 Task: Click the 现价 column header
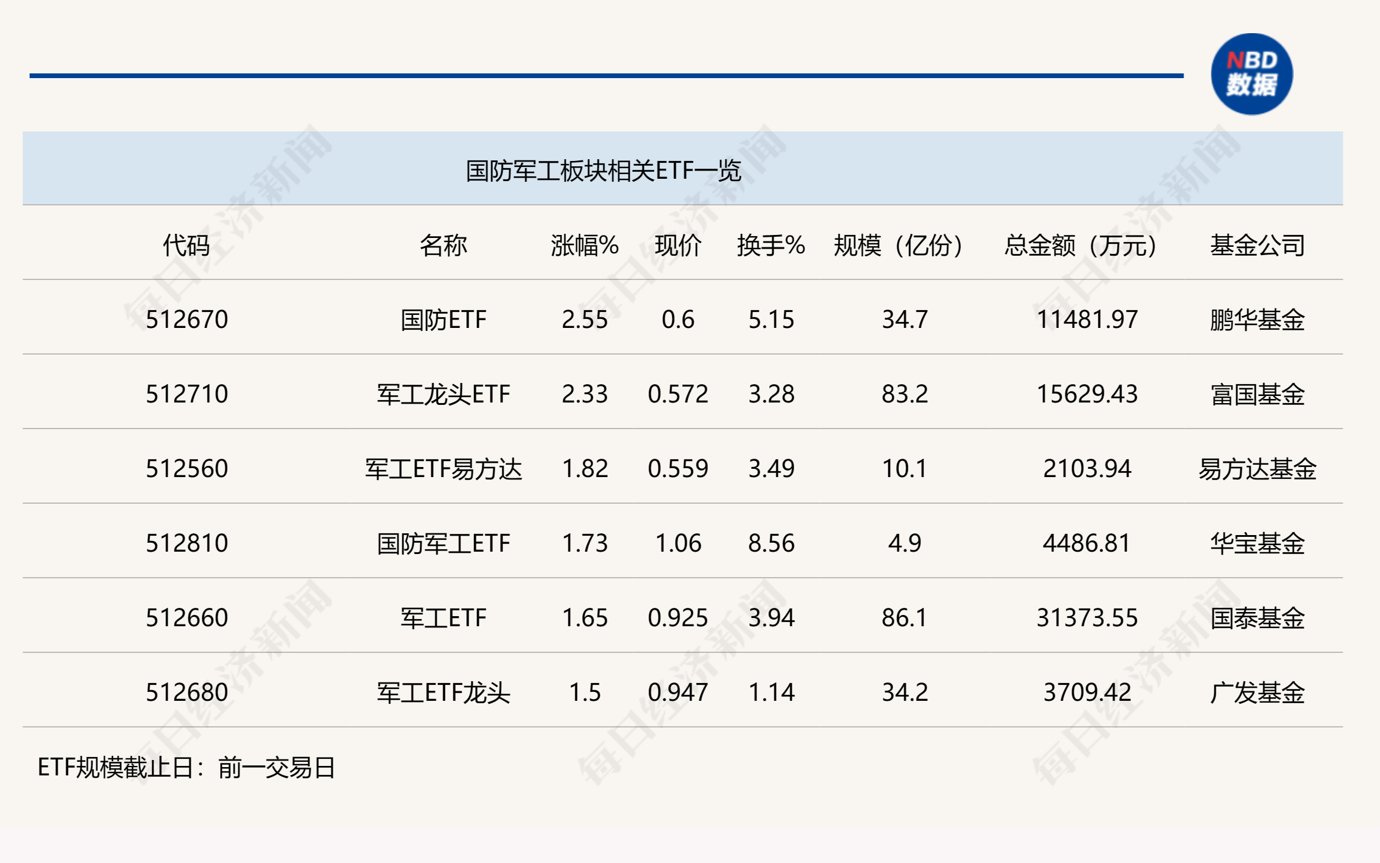678,245
